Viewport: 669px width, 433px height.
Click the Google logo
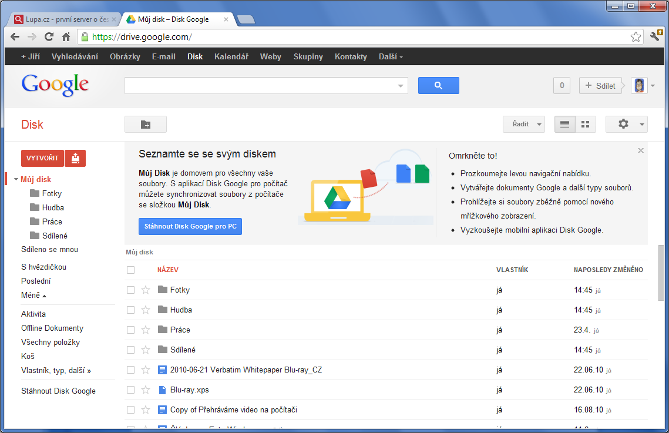coord(55,85)
